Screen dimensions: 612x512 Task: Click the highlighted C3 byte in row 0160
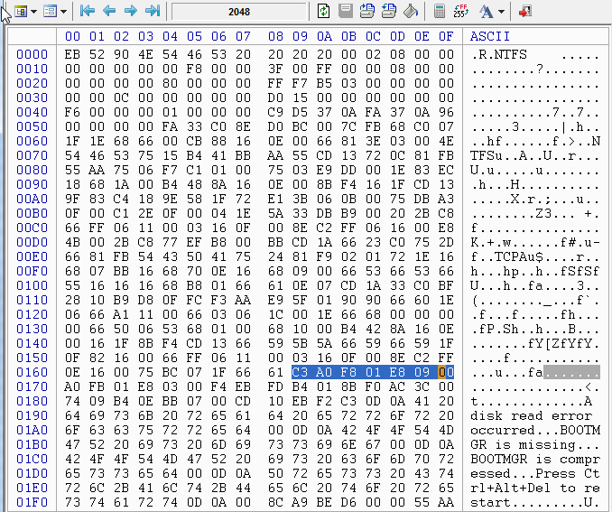click(x=300, y=372)
